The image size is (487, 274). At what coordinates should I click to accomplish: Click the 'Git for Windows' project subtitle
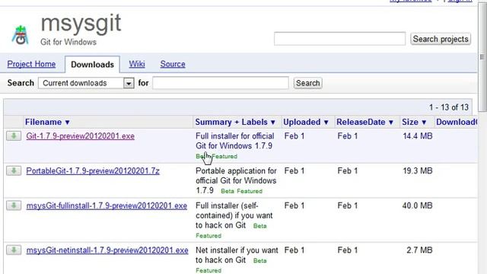point(68,42)
